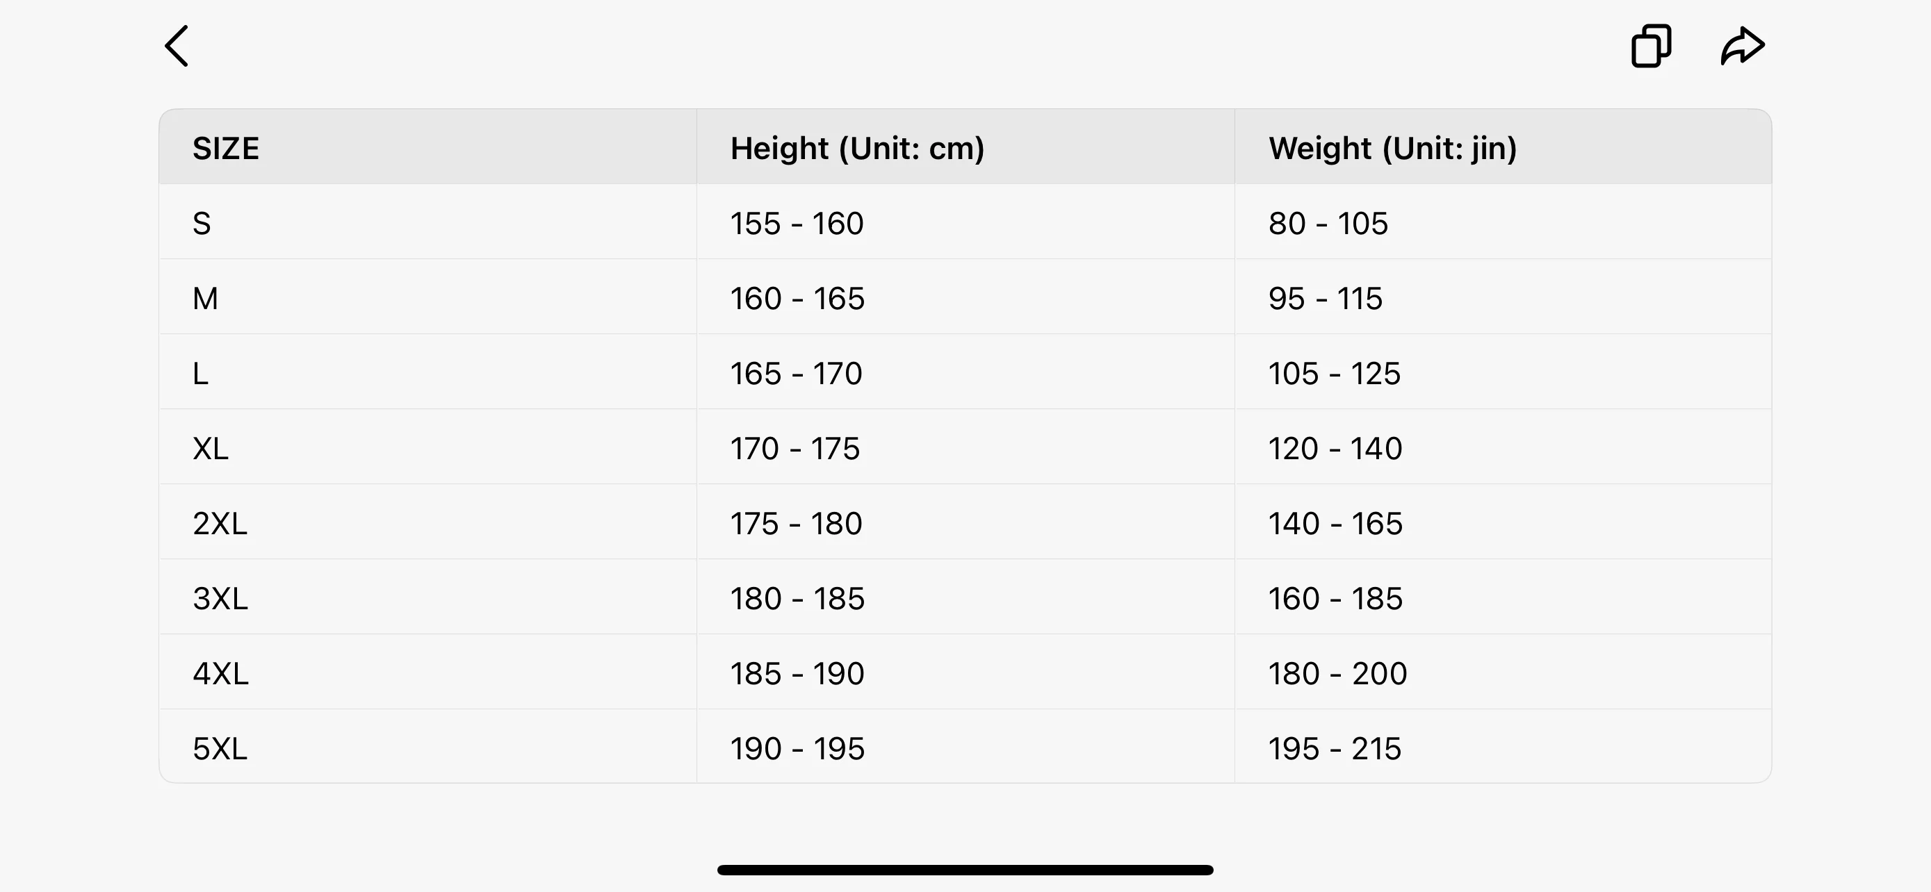Viewport: 1931px width, 892px height.
Task: Pick the 2XL size option
Action: (220, 523)
